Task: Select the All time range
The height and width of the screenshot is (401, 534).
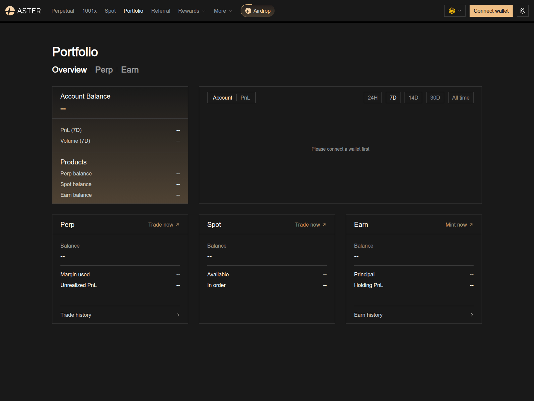Action: pos(461,97)
